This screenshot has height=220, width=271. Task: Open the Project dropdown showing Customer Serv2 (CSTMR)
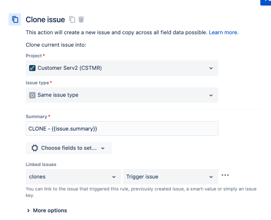click(122, 68)
